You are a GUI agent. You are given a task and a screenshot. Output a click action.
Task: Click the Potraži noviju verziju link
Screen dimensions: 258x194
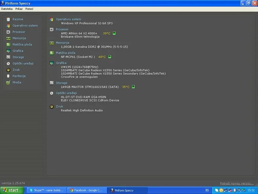(237, 183)
